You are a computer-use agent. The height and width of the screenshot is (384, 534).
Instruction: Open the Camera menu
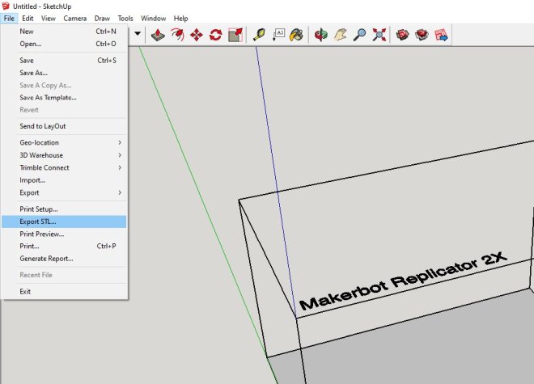[x=75, y=19]
